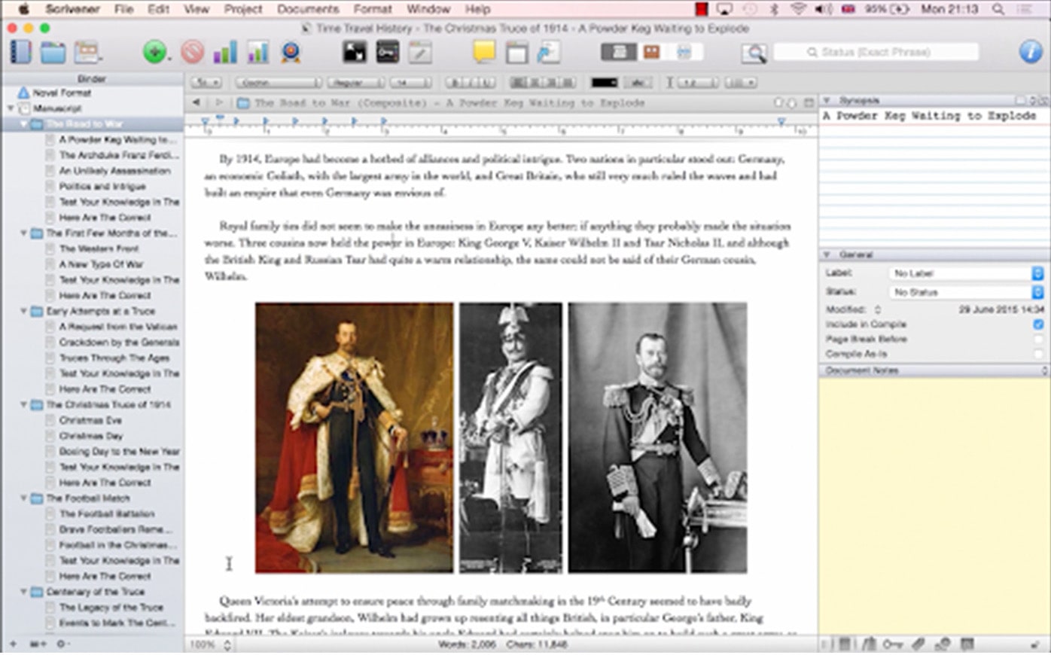The image size is (1051, 655).
Task: Open the Documents menu
Action: point(308,9)
